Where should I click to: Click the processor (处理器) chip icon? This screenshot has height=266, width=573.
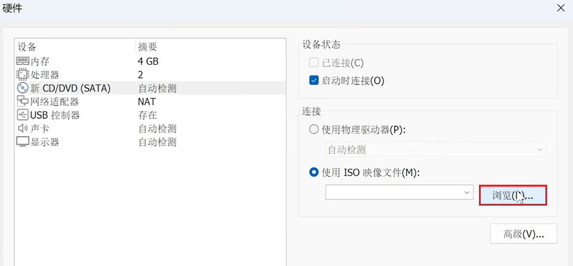pyautogui.click(x=23, y=75)
